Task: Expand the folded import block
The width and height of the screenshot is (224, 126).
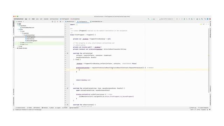Action: (x=77, y=24)
